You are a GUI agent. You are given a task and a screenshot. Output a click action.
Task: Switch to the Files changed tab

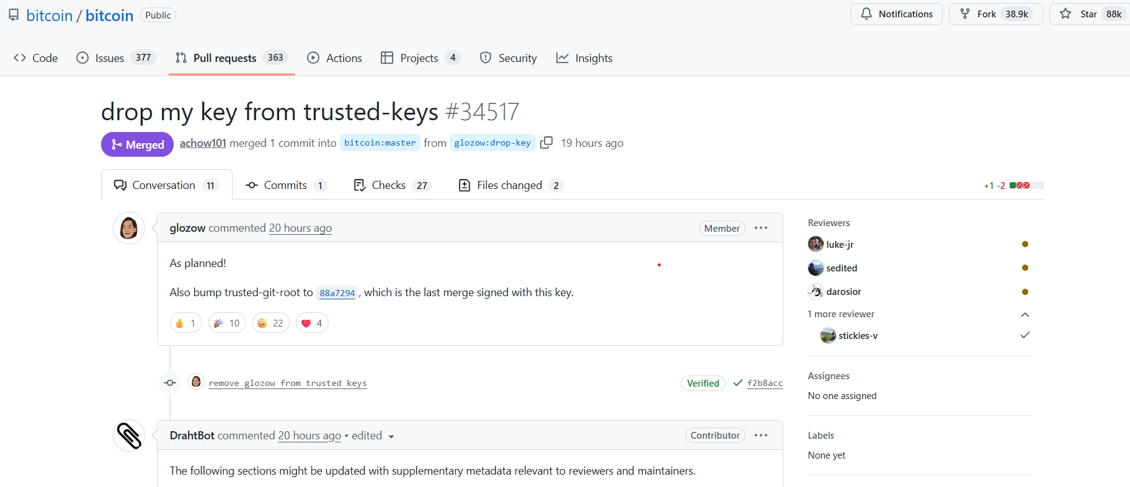510,185
